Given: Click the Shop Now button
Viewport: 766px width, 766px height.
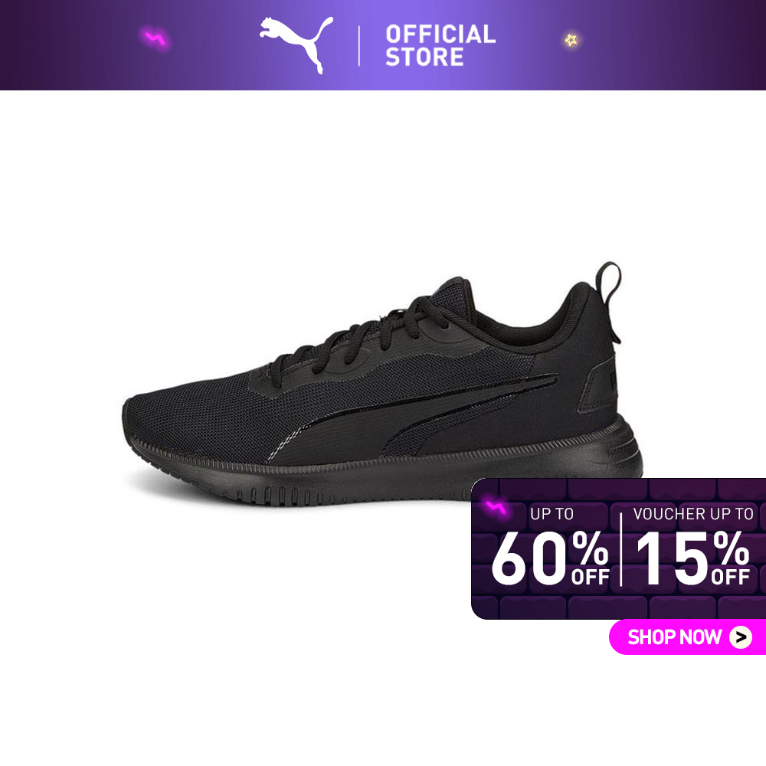Looking at the screenshot, I should [687, 637].
